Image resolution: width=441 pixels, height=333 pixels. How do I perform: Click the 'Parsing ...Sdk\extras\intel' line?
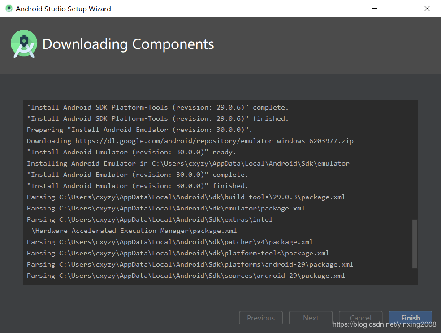[x=150, y=219]
